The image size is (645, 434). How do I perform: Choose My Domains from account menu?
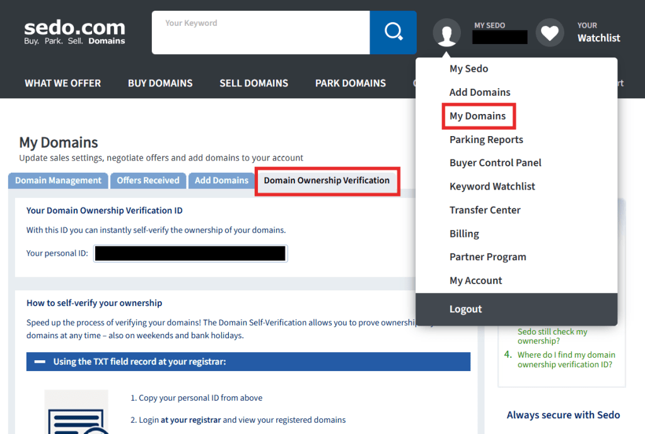tap(477, 116)
